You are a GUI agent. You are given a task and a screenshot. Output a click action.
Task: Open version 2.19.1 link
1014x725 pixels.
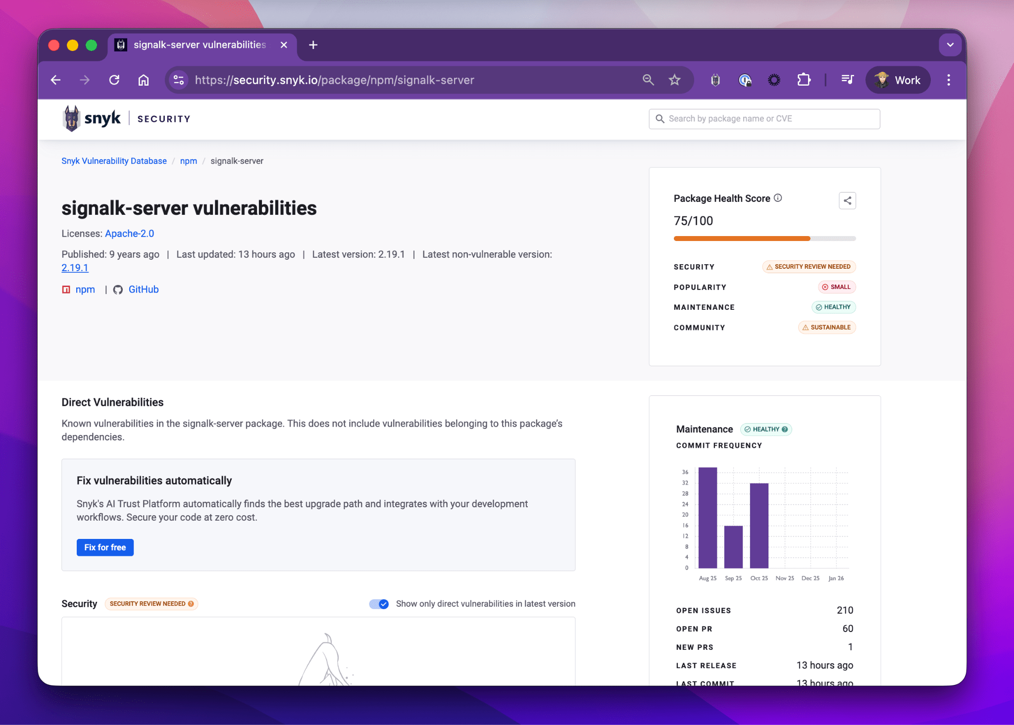point(75,268)
